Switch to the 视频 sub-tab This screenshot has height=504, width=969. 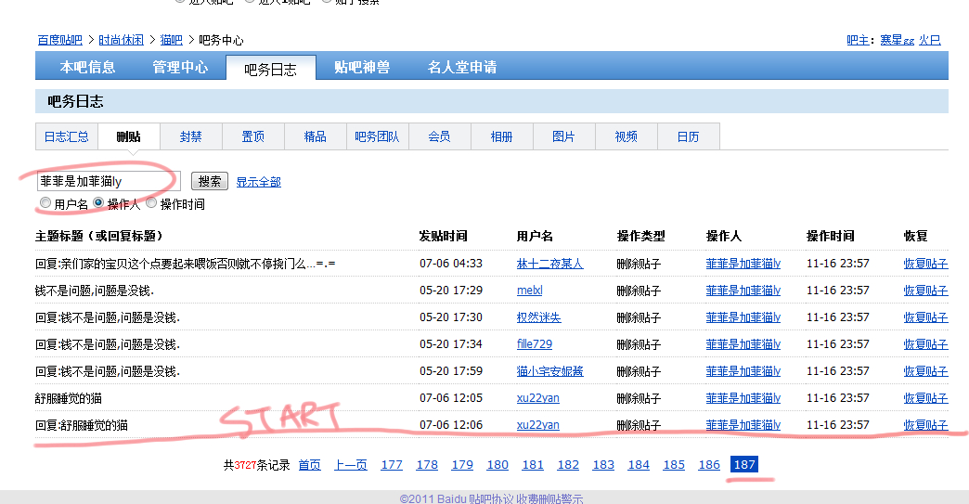coord(626,136)
